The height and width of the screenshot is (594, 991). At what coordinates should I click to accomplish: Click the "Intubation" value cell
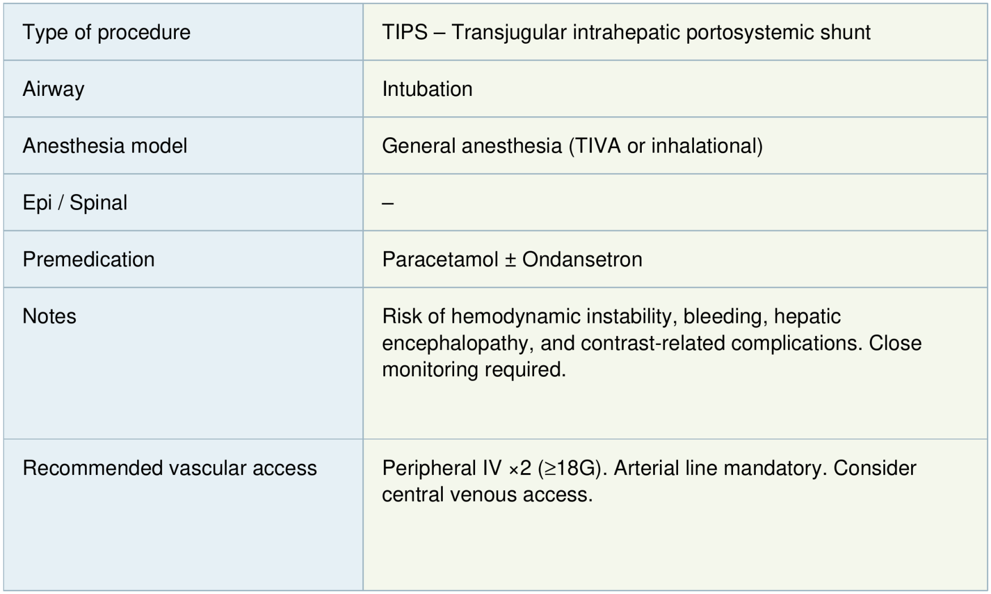[x=427, y=89]
